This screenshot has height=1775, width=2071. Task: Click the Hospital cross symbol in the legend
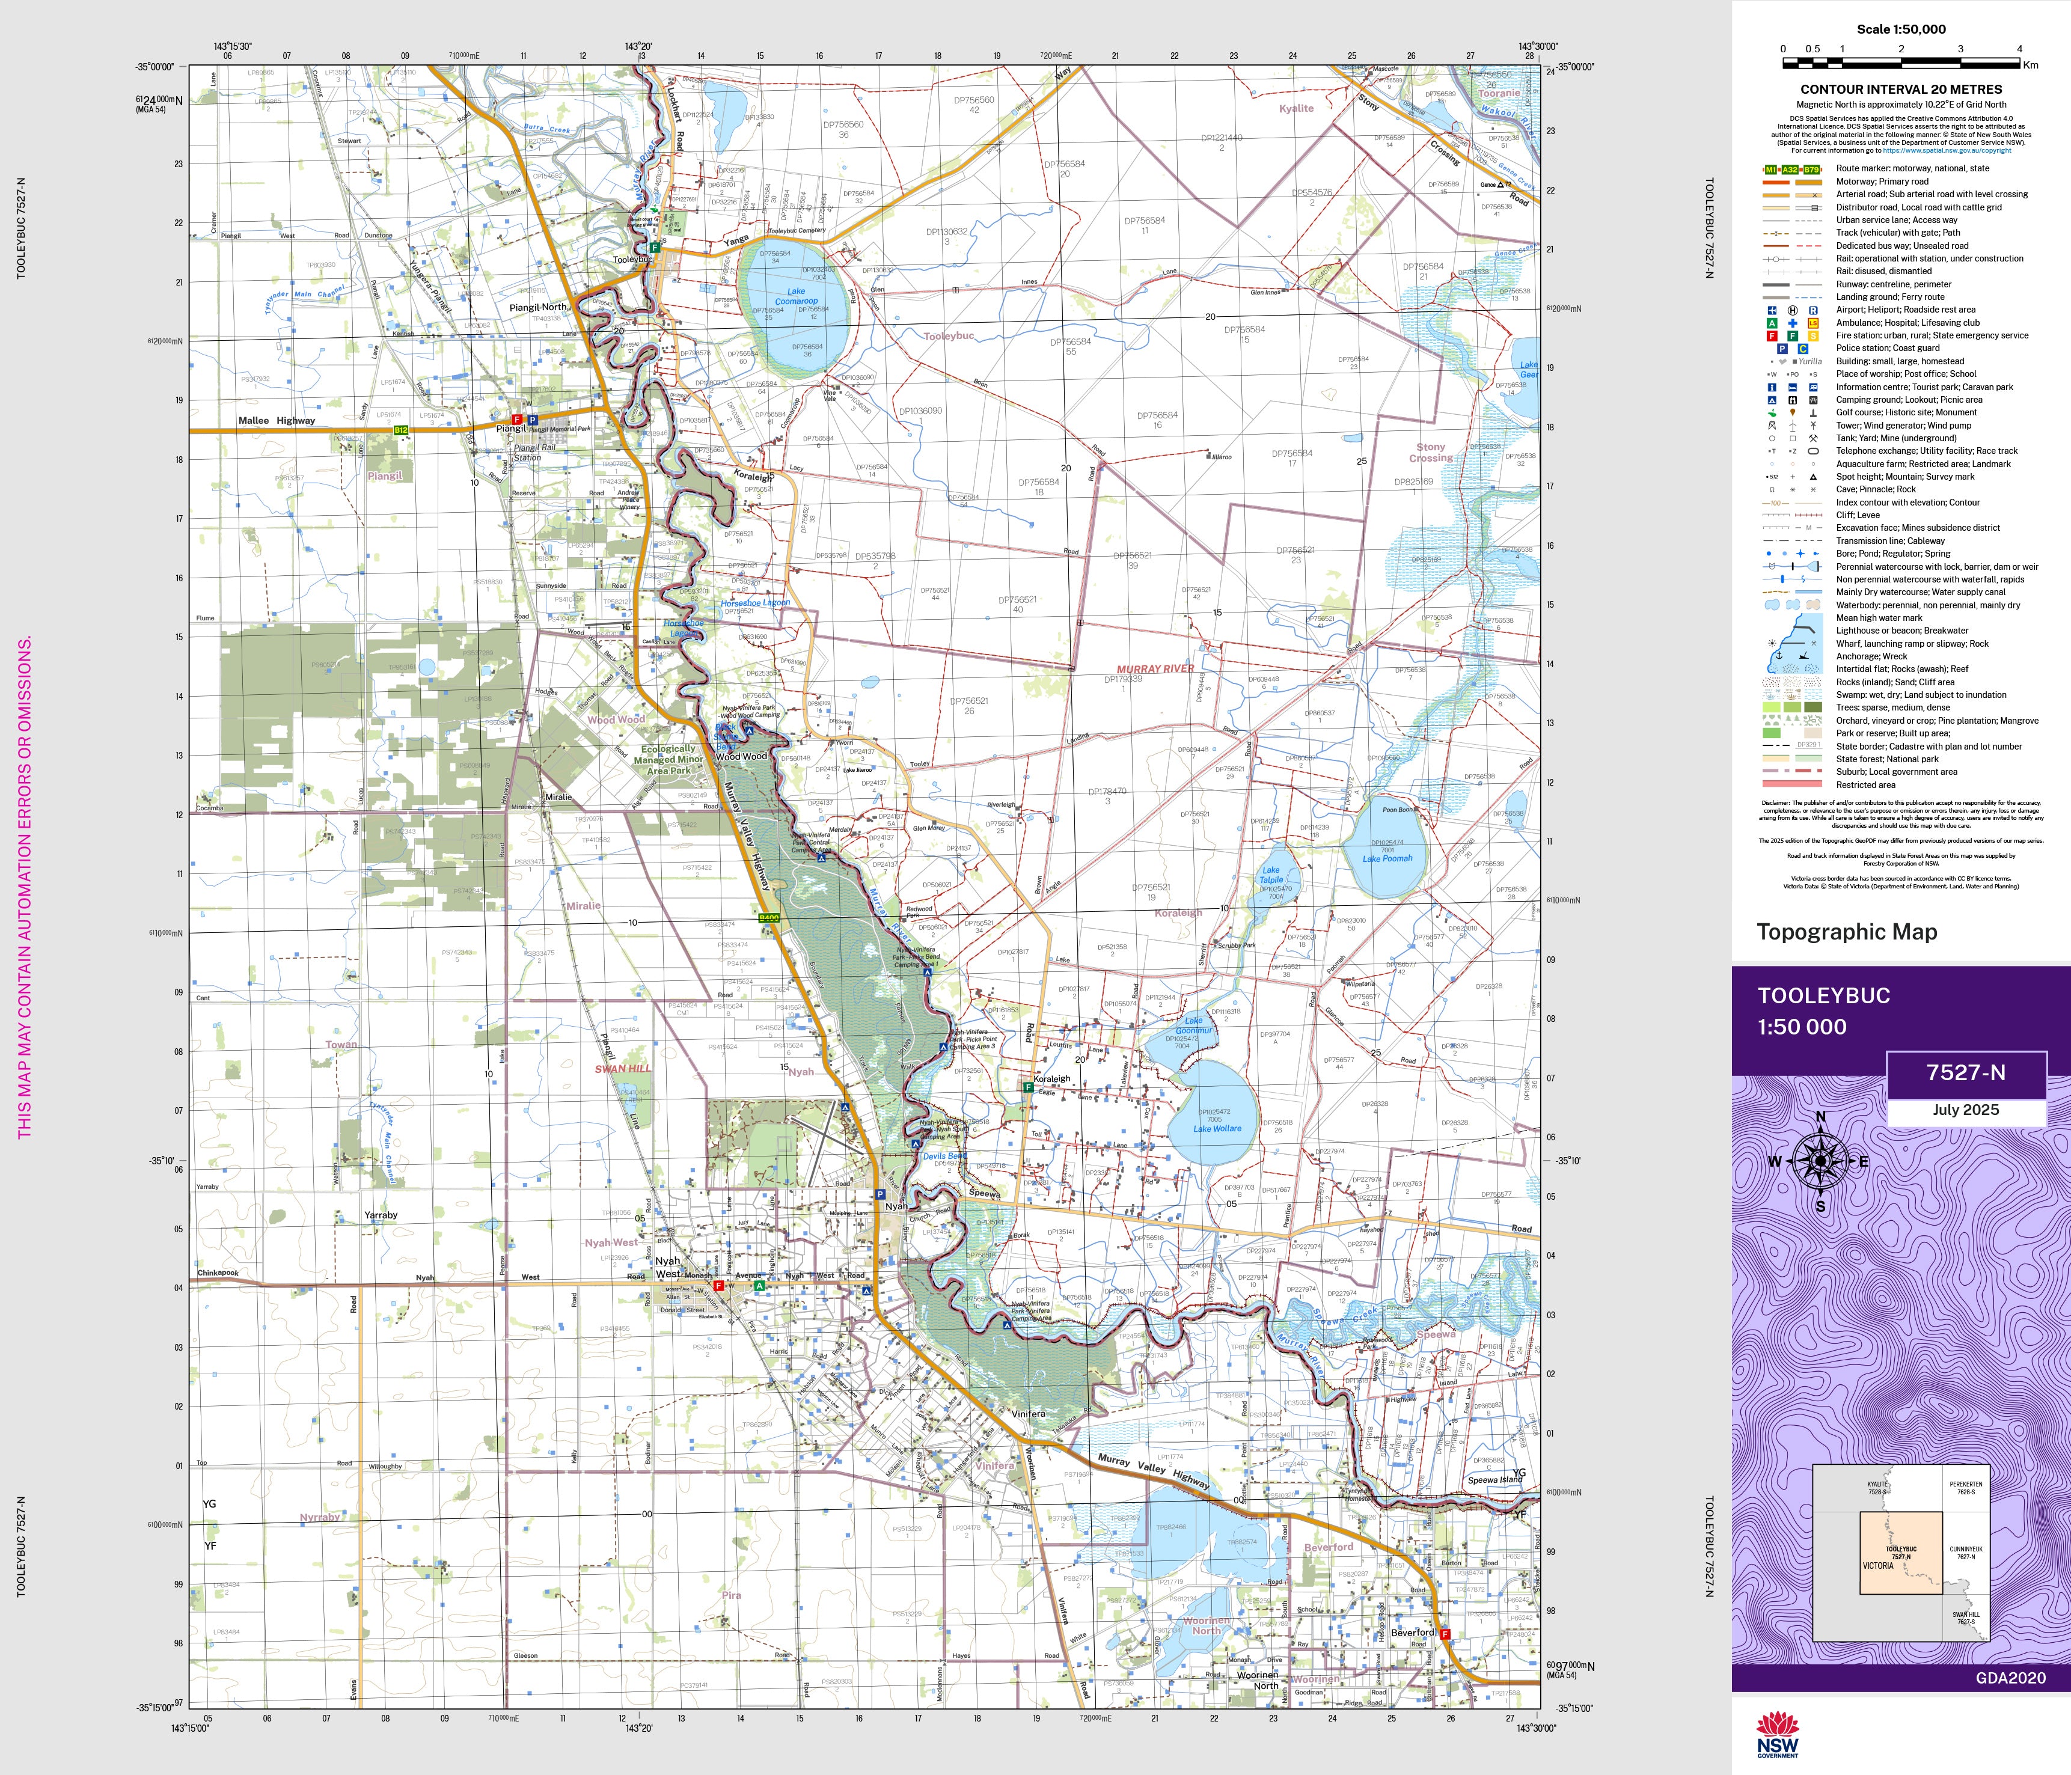1792,324
